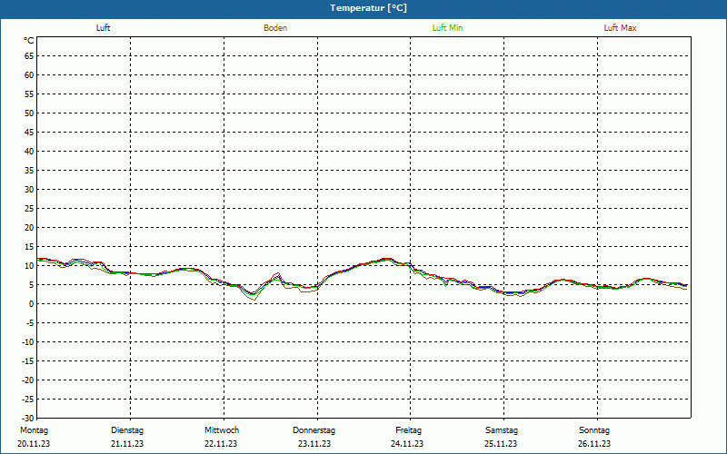Click the 'Sonntag' day label

tap(594, 430)
